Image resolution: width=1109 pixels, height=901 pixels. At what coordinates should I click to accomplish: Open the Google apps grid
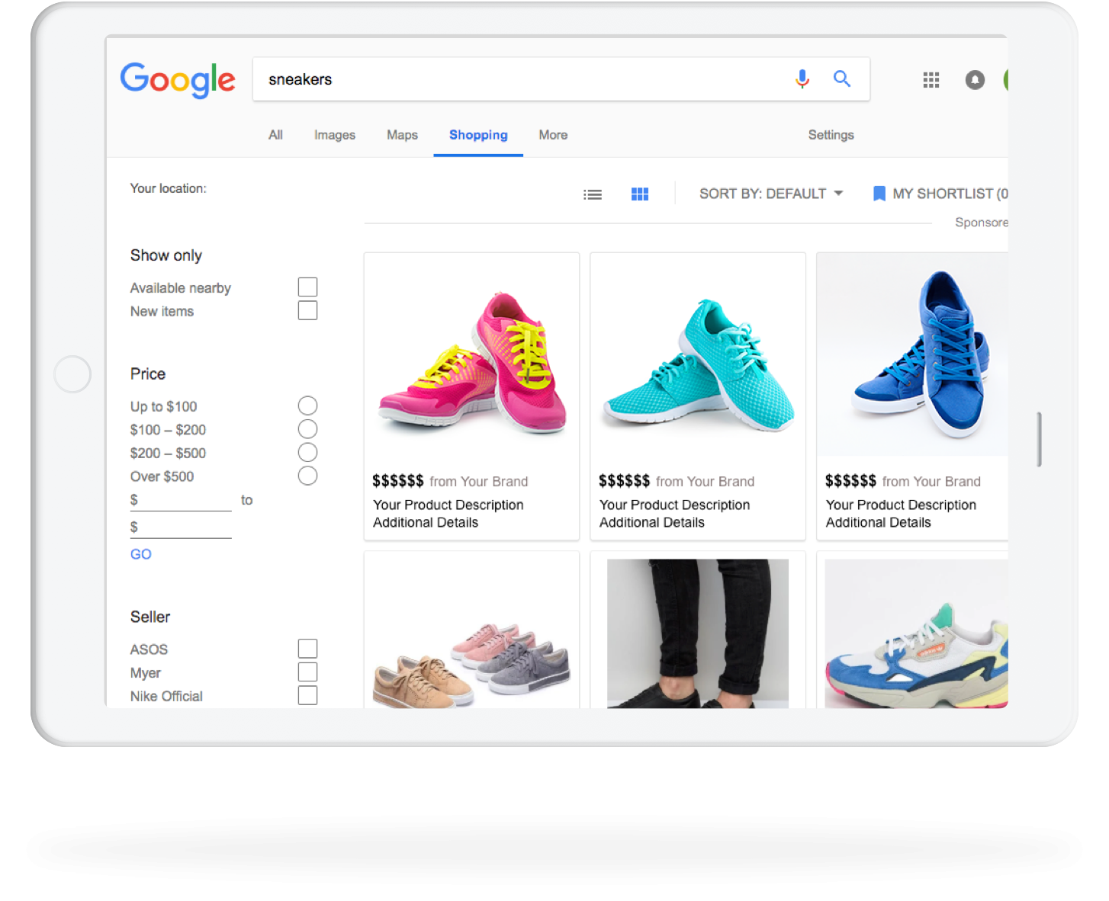(x=931, y=79)
